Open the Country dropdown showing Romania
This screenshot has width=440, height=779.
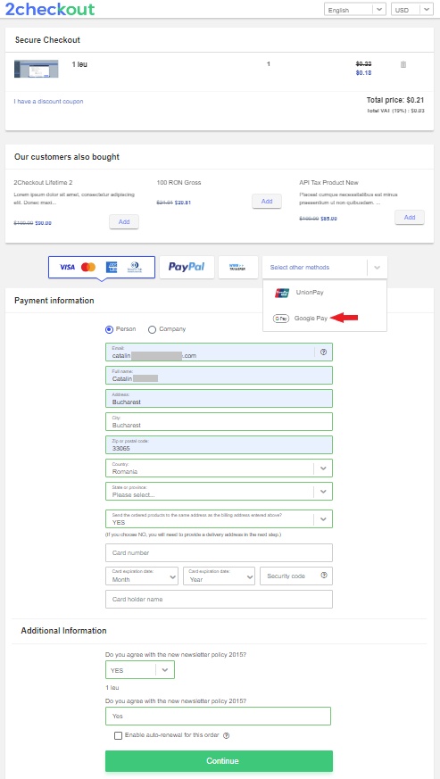tap(219, 468)
